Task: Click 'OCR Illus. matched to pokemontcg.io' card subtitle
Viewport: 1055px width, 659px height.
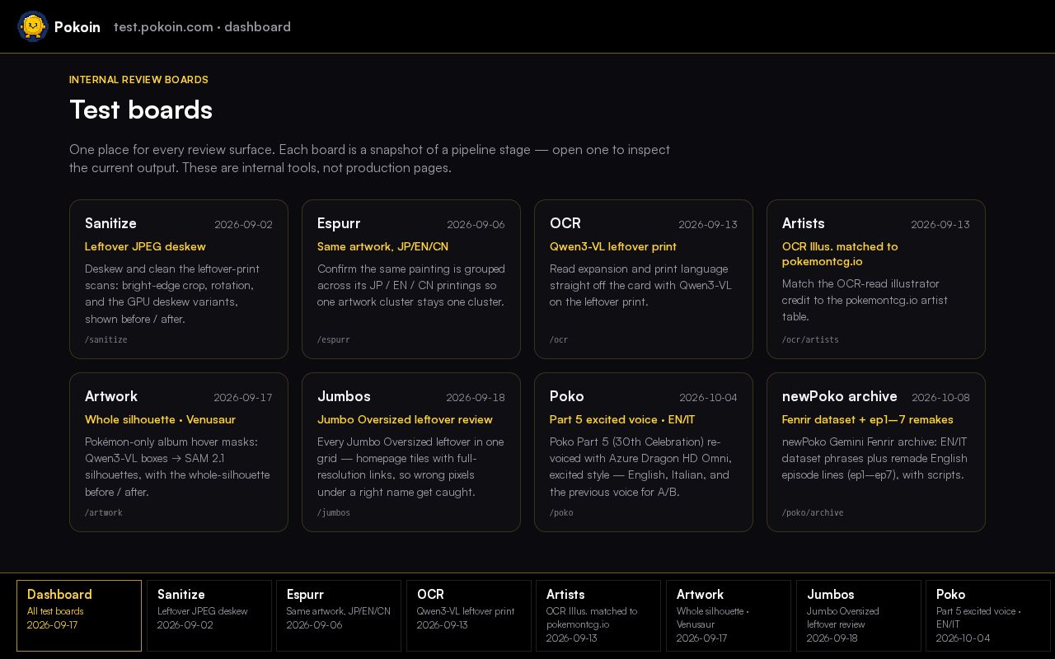Action: (840, 254)
